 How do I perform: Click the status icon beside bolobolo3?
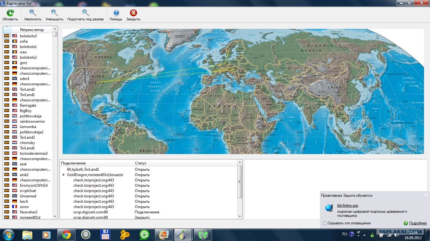(7, 36)
